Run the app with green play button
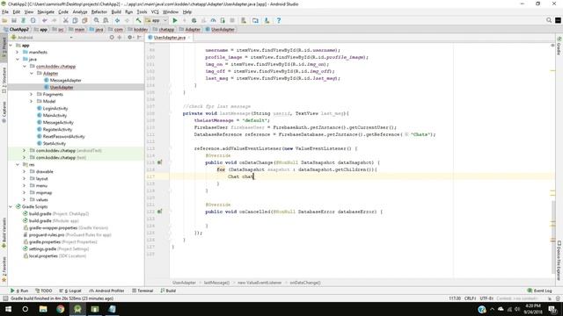 coord(175,20)
